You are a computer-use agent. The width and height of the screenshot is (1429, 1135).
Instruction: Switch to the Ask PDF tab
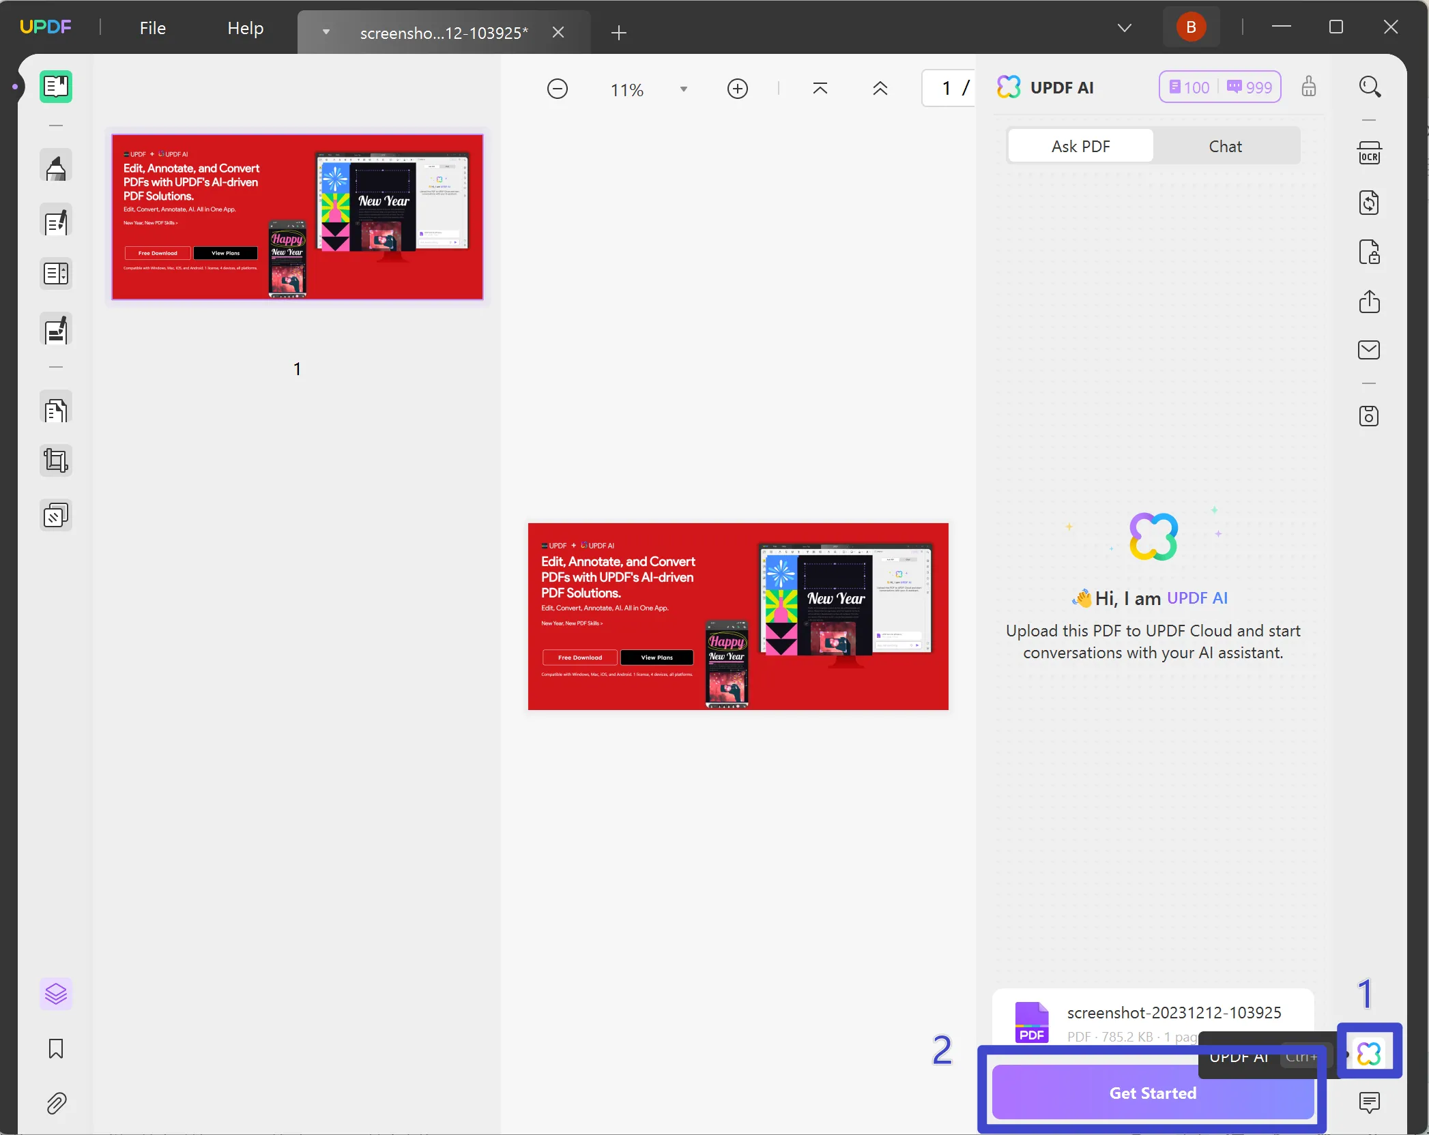(x=1081, y=146)
